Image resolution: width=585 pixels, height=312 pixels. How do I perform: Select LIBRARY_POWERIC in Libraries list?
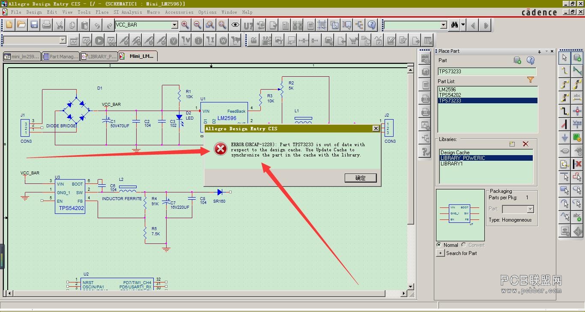[x=487, y=158]
